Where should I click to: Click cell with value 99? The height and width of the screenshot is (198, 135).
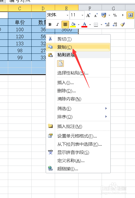[20, 58]
